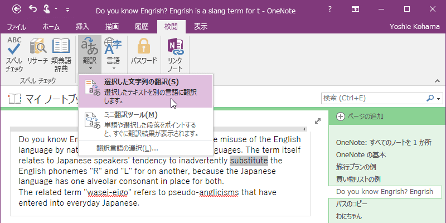Click misspelled word wasei-eigo
The image size is (446, 223).
(x=108, y=192)
